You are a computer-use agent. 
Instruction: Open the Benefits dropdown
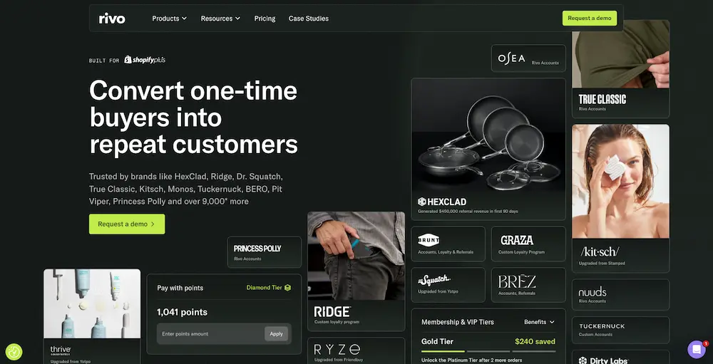click(539, 322)
